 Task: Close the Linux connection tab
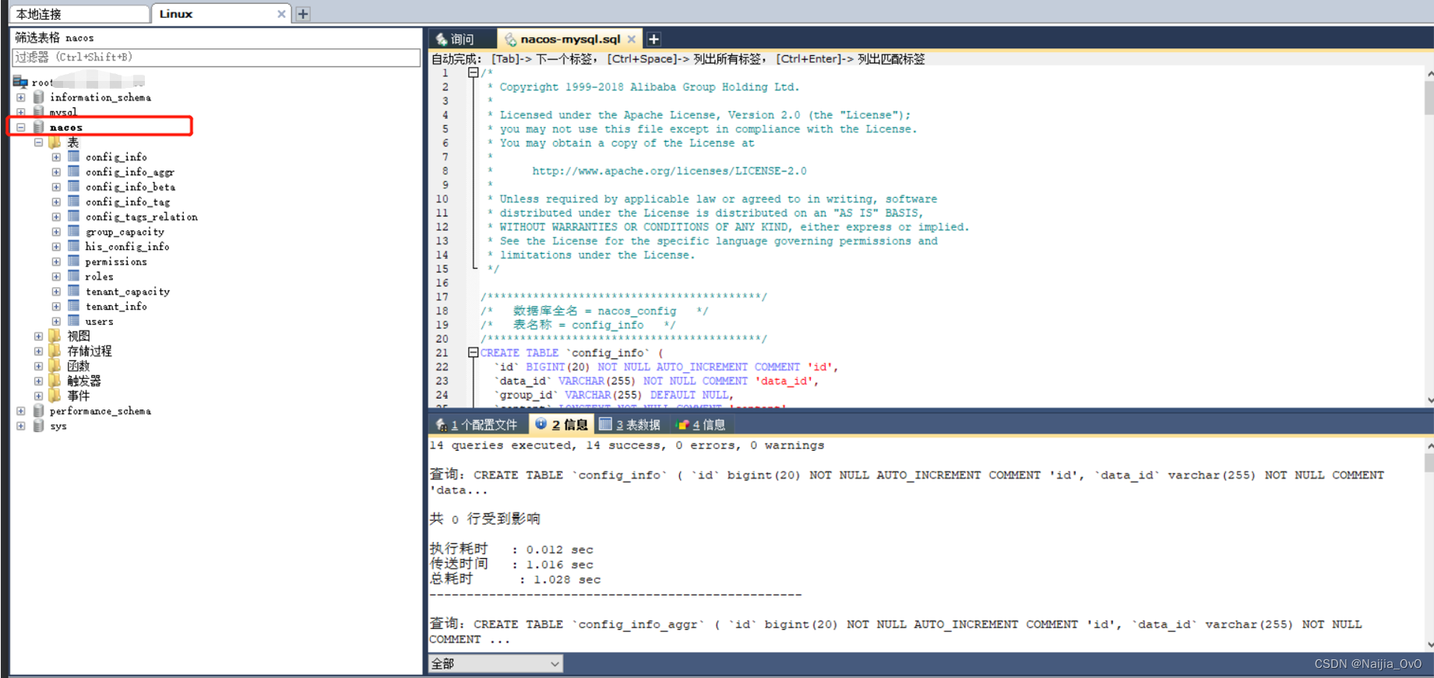coord(281,14)
